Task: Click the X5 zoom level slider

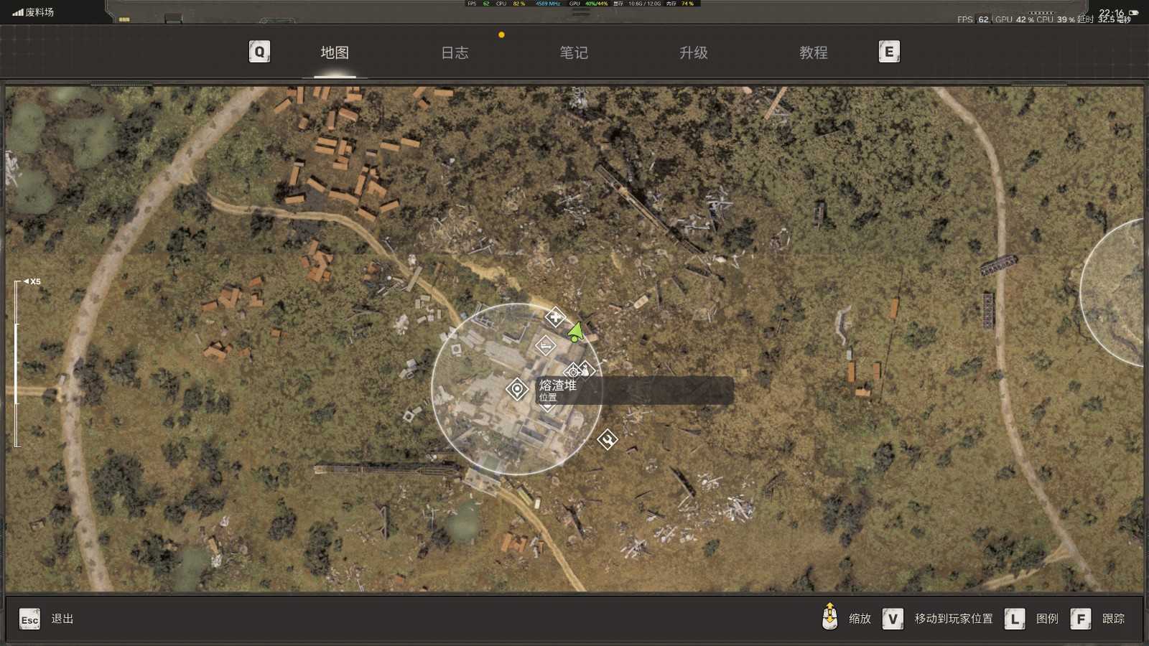Action: [17, 364]
